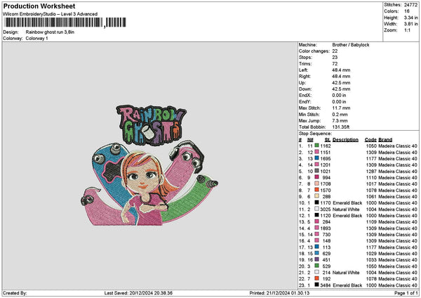Image resolution: width=421 pixels, height=298 pixels.
Task: Click the Stops value 23
Action: [335, 58]
